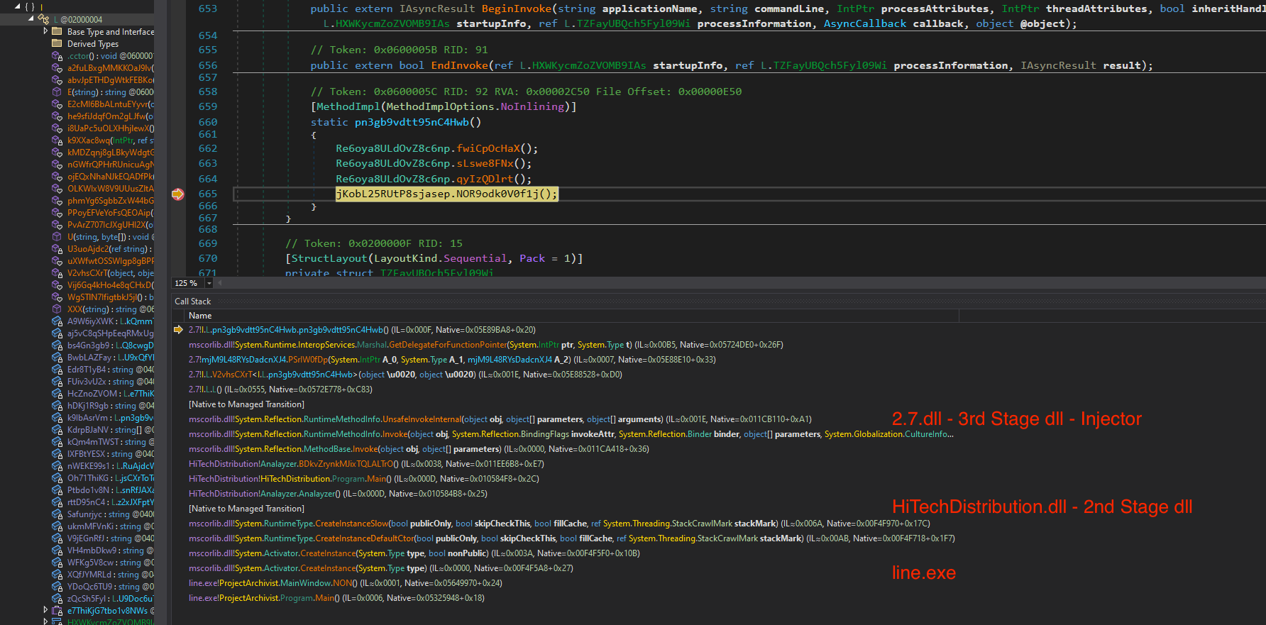Follow the jKobL25RUtP8sjasep class reference
This screenshot has width=1266, height=625.
point(393,194)
